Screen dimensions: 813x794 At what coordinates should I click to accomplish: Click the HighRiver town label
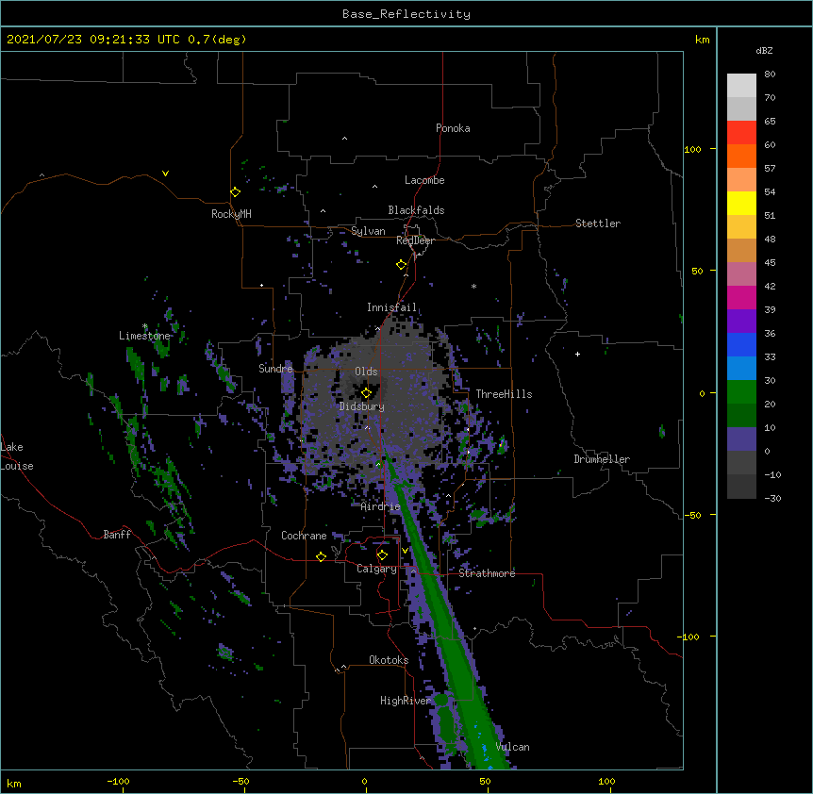tap(406, 701)
